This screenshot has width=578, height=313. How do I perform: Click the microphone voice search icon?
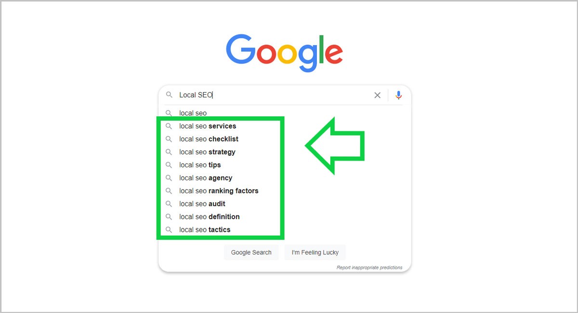click(x=398, y=95)
